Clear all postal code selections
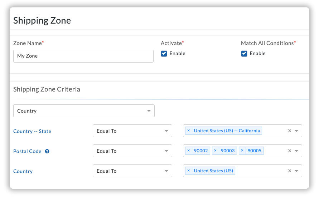319x197 pixels. pos(290,151)
